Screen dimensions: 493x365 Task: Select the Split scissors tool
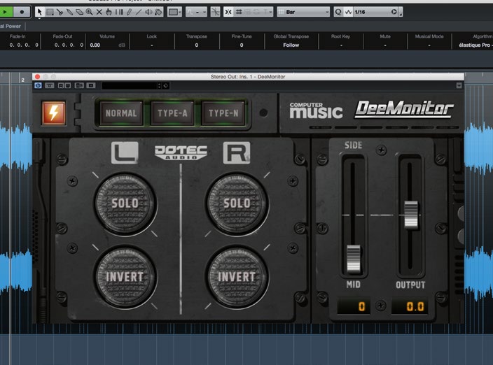pyautogui.click(x=60, y=12)
